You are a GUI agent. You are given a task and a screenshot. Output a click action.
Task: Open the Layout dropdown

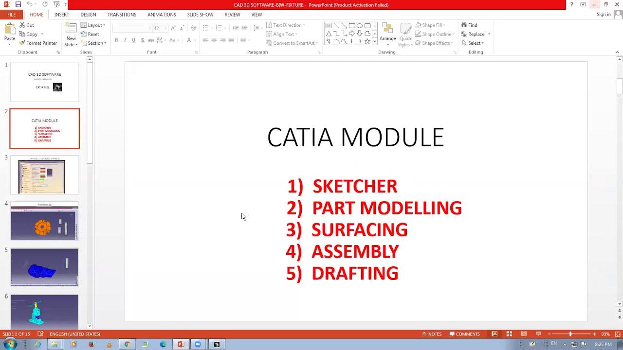pyautogui.click(x=93, y=25)
